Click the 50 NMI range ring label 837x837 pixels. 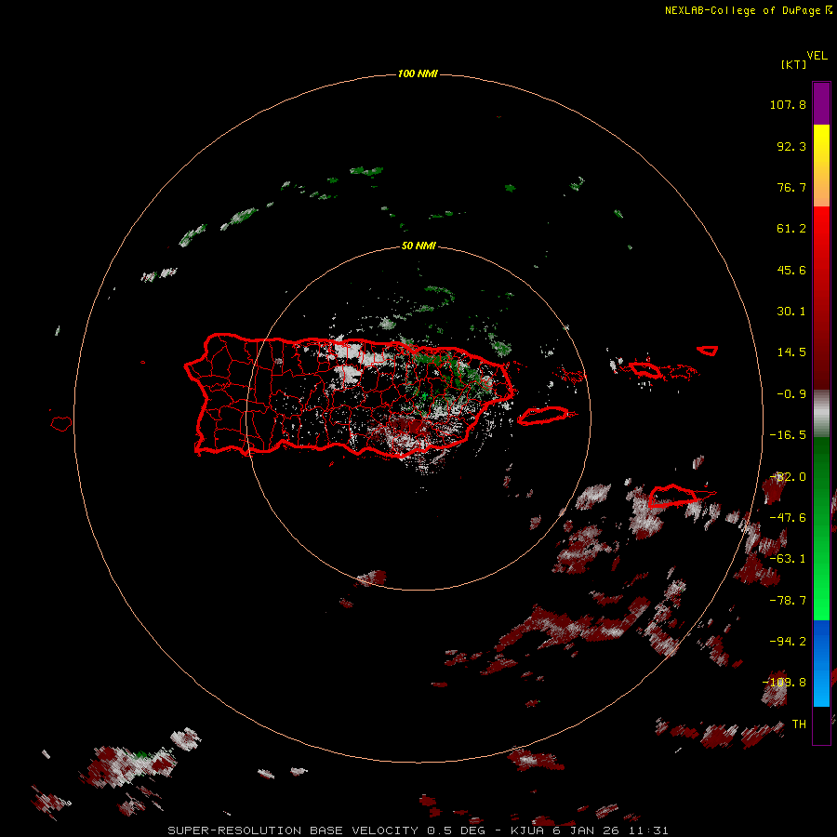[418, 246]
